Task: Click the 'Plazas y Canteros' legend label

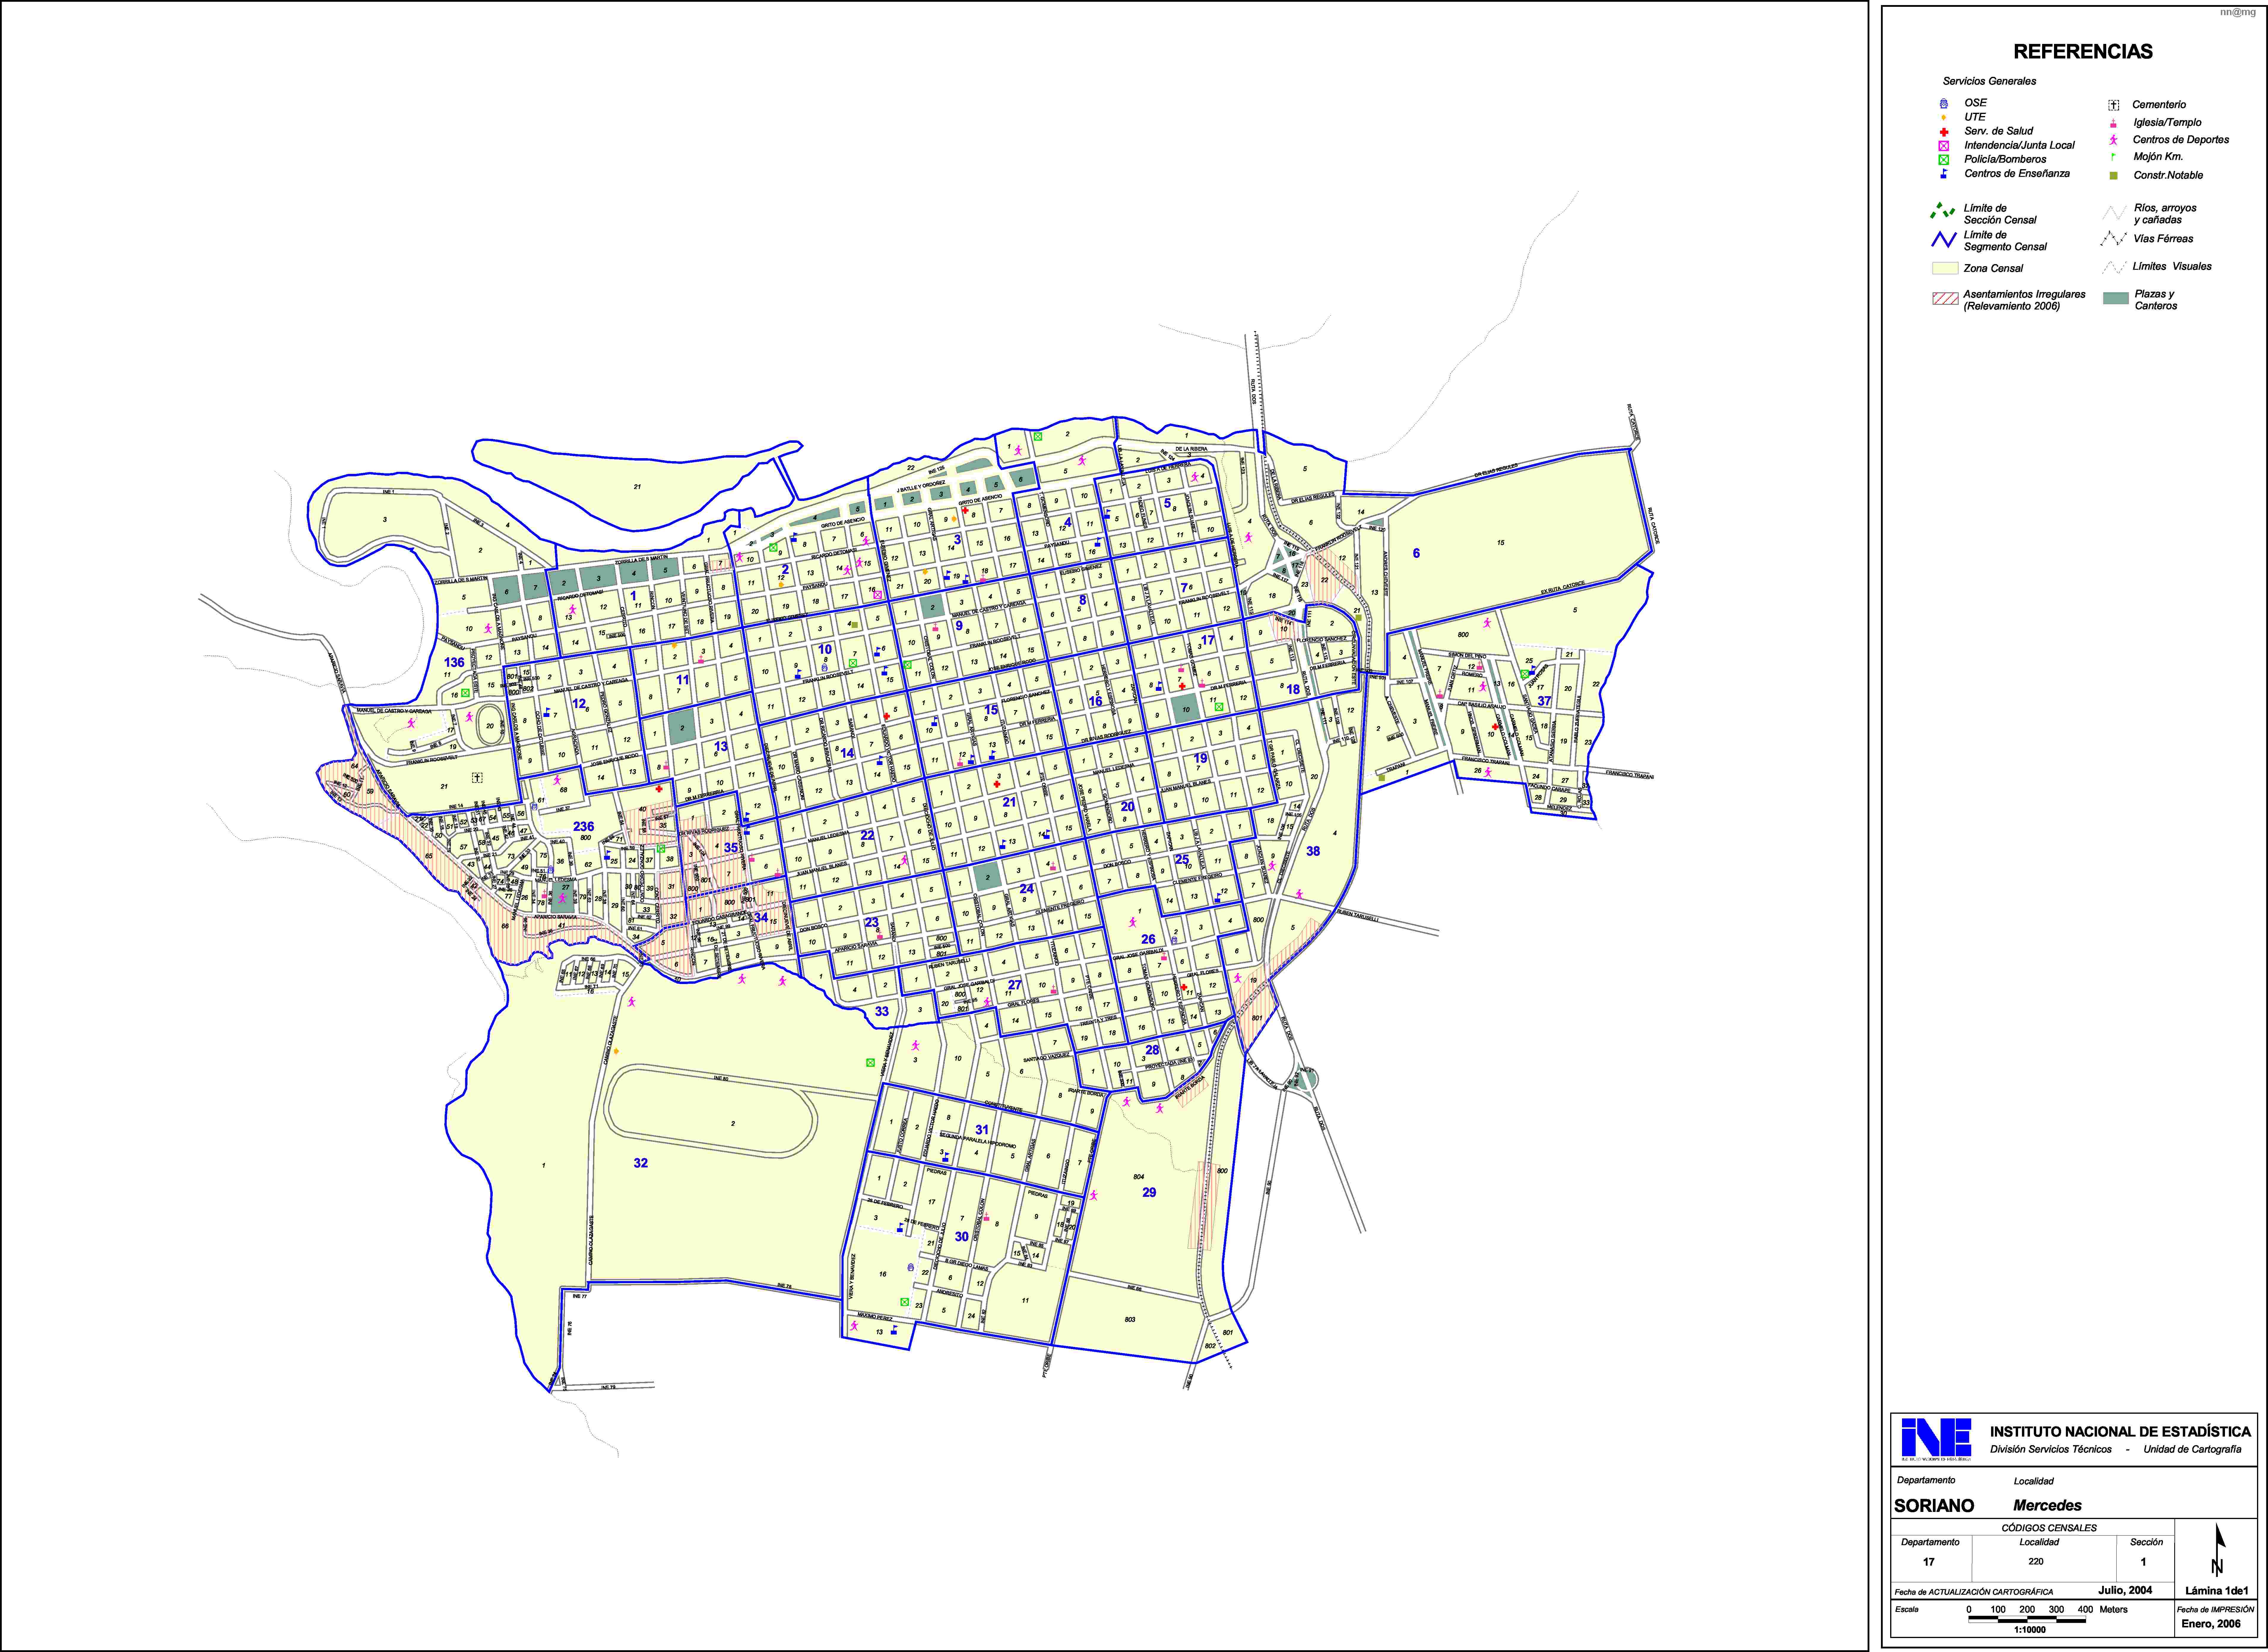Action: (2156, 300)
